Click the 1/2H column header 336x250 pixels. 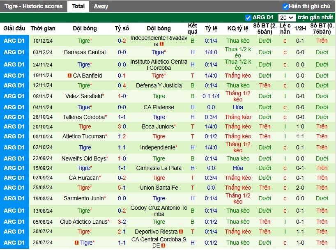[x=300, y=28]
